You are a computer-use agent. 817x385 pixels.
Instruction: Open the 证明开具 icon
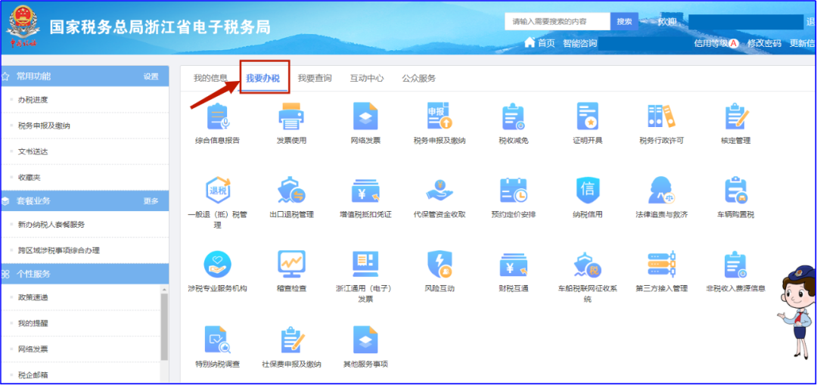[x=587, y=116]
